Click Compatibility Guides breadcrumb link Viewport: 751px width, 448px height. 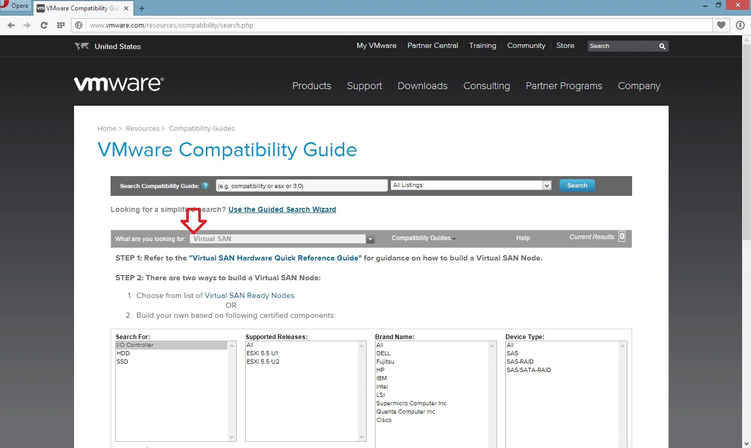202,129
